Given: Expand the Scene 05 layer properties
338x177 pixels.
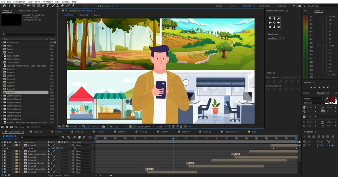Looking at the screenshot, I should (14, 160).
